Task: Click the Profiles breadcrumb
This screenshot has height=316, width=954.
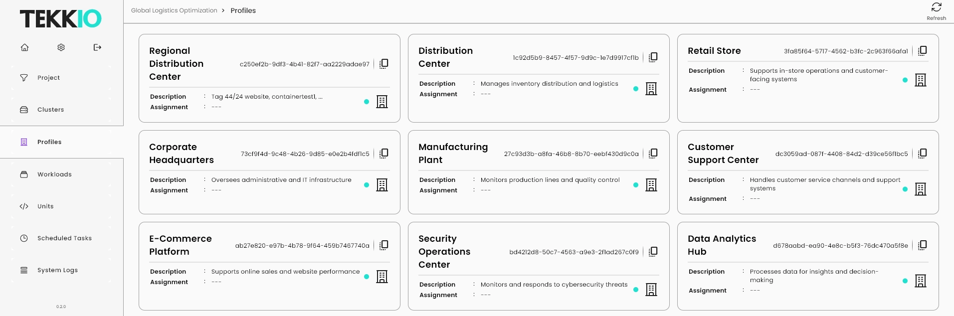Action: coord(243,10)
